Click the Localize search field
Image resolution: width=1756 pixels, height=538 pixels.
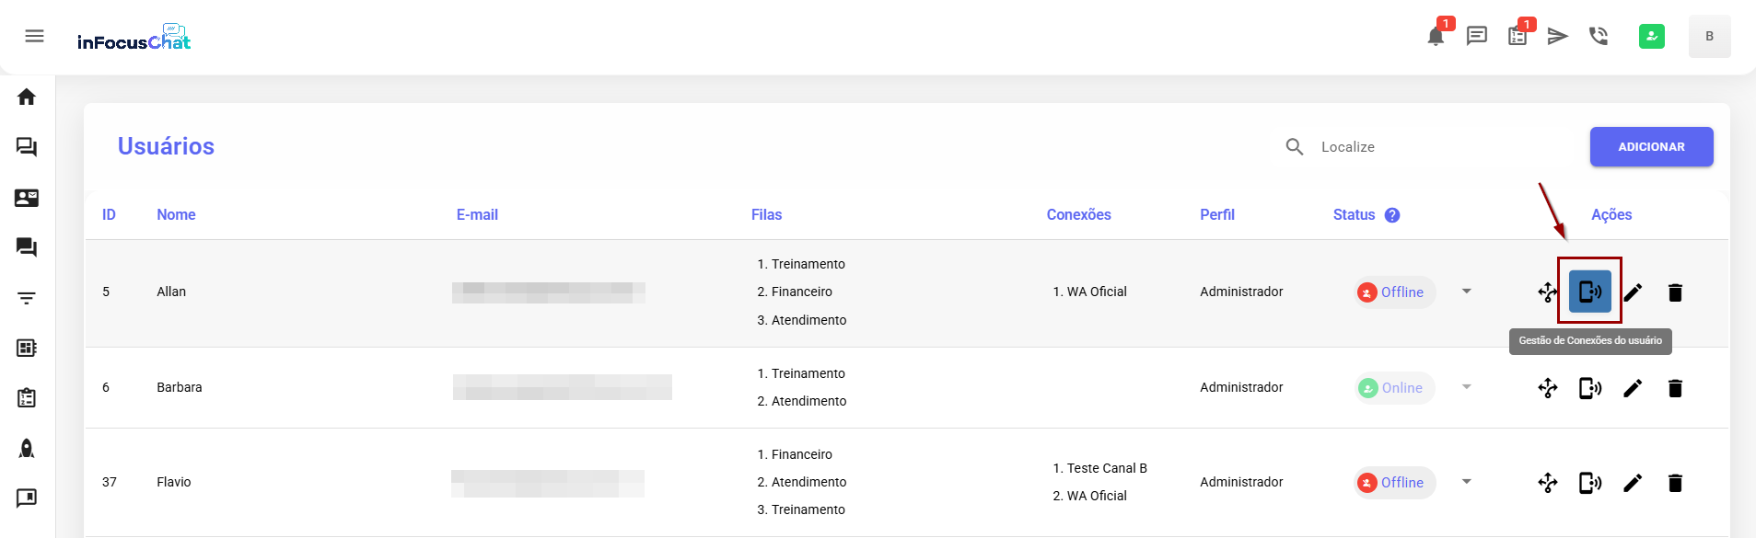pyautogui.click(x=1436, y=147)
